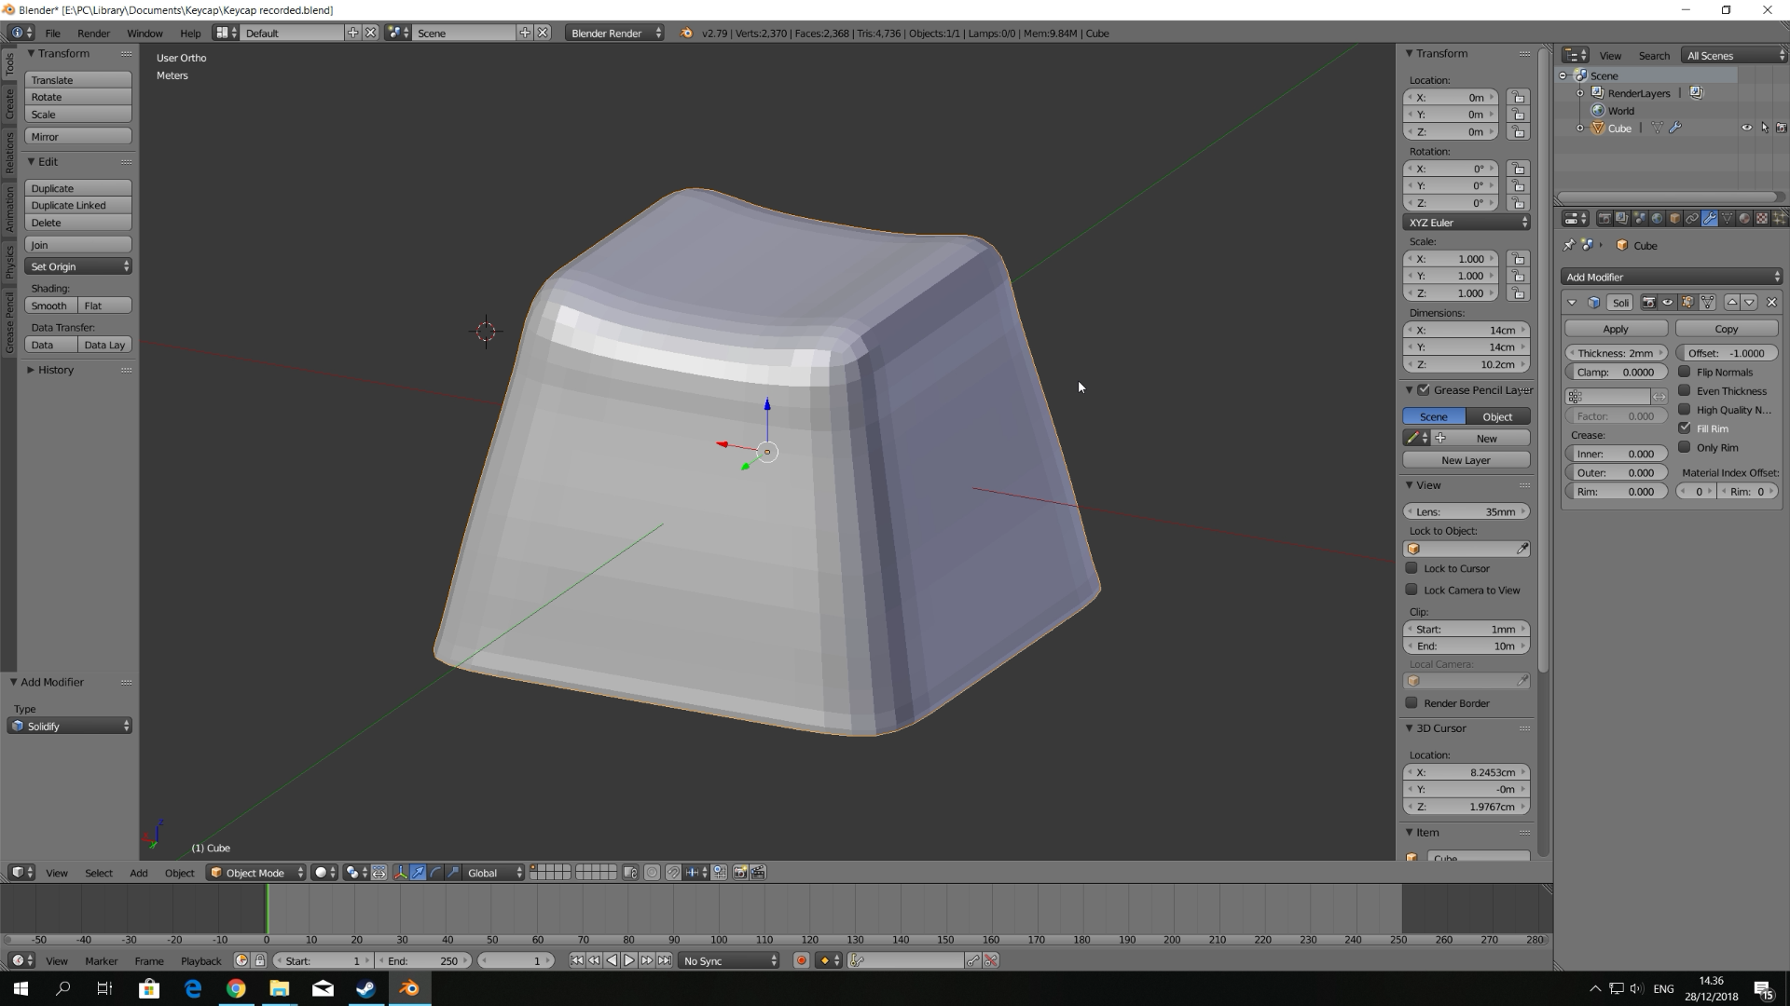
Task: Open the Render properties camera tab
Action: tap(1604, 218)
